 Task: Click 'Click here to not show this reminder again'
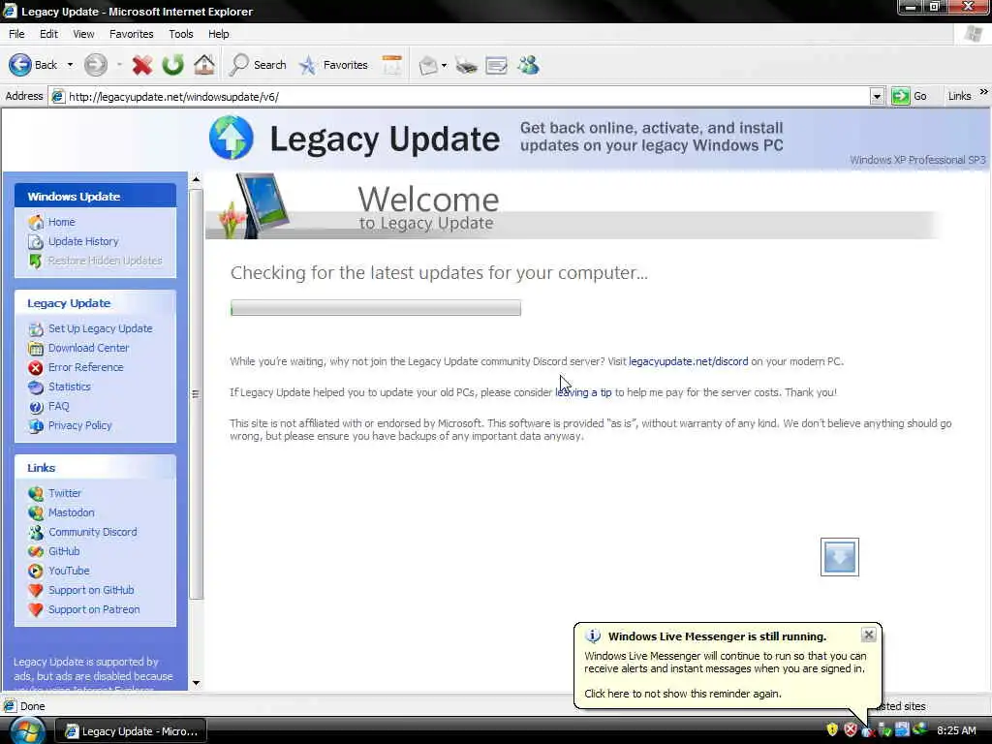(683, 694)
